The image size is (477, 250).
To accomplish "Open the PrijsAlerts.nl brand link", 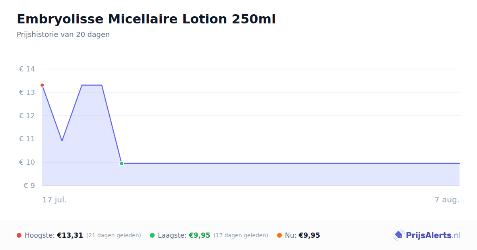I will (427, 235).
